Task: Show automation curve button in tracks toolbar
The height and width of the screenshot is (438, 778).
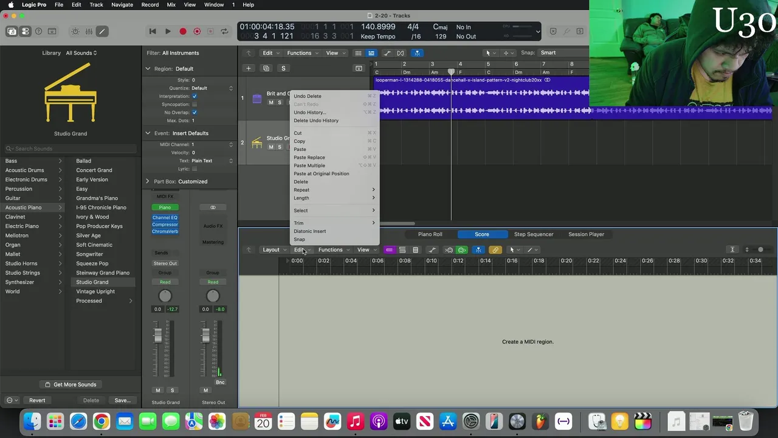Action: tap(388, 53)
